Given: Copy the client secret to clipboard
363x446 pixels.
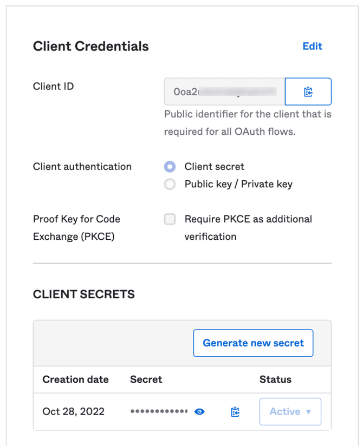Looking at the screenshot, I should coord(235,412).
